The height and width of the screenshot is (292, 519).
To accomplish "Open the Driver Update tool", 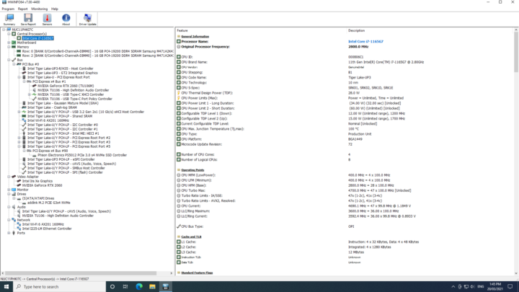I will point(88,19).
